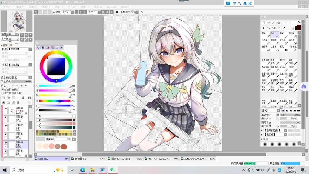Adjust the 不透明度 opacity slider
Viewport: 309px width, 174px height.
point(22,82)
